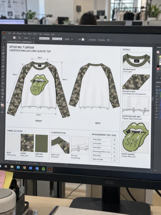This screenshot has height=215, width=161.
Task: Open Variable Width Profile dropdown
Action: tap(50, 39)
